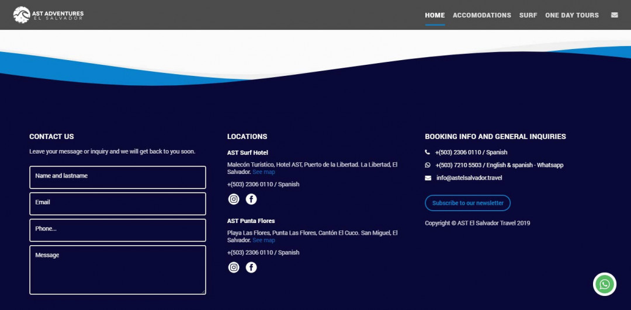
Task: Click WhatsApp icon beside +(503) 7210 5503
Action: click(428, 165)
